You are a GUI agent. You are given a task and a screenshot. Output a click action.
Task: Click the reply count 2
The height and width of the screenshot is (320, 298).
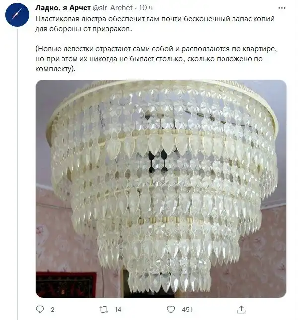(53, 310)
